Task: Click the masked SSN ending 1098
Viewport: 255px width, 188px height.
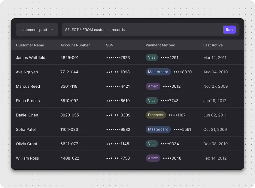Action: pos(118,72)
